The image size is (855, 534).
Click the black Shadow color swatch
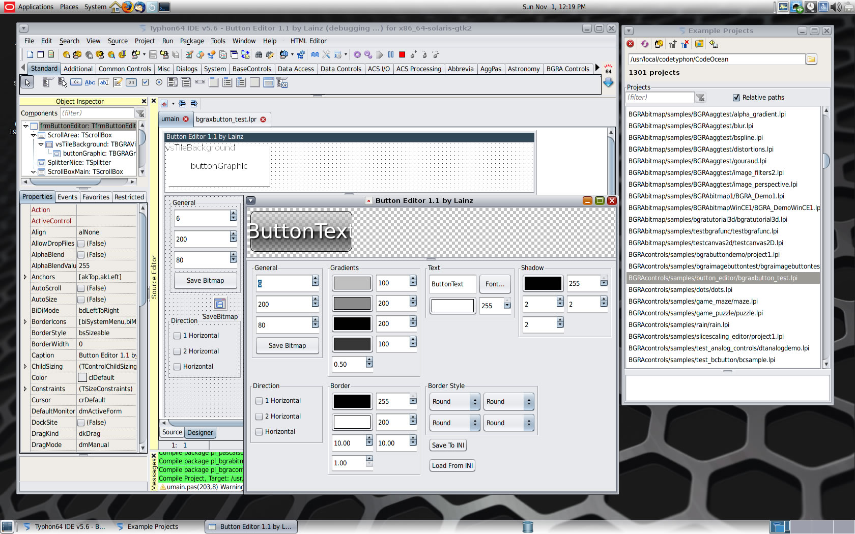(x=543, y=284)
